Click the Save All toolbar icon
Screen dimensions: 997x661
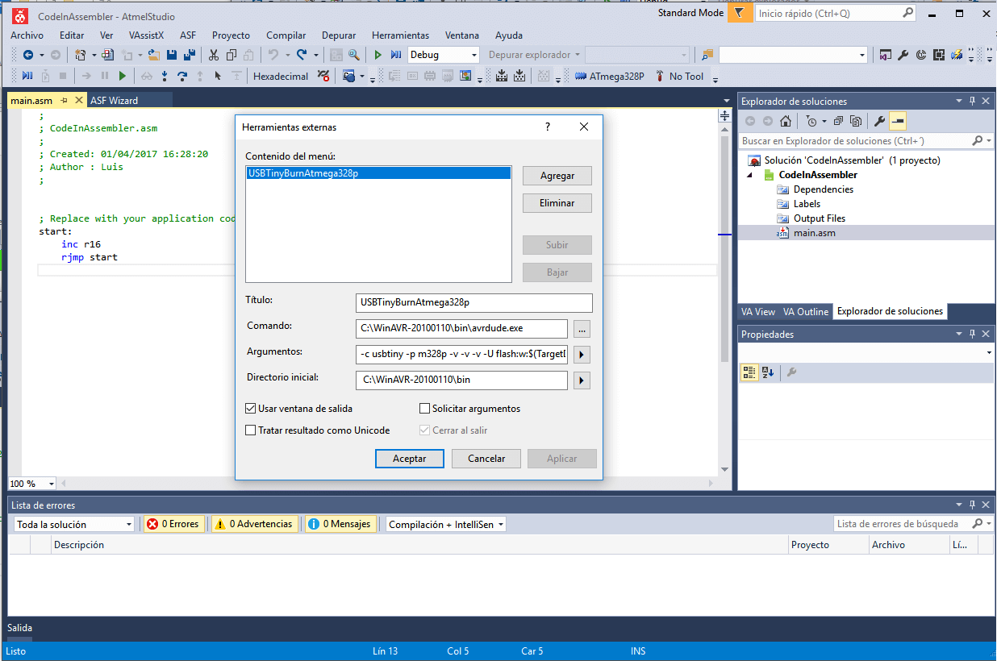pos(189,55)
